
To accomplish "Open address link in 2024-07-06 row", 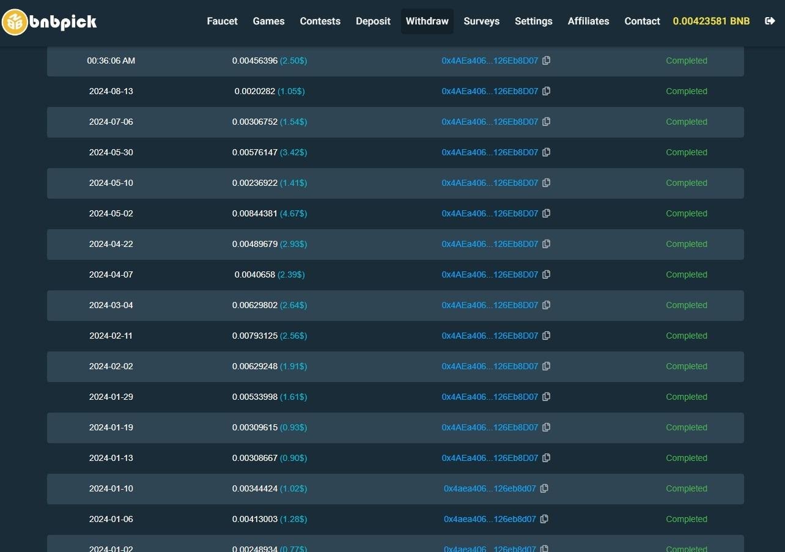I will [x=490, y=122].
